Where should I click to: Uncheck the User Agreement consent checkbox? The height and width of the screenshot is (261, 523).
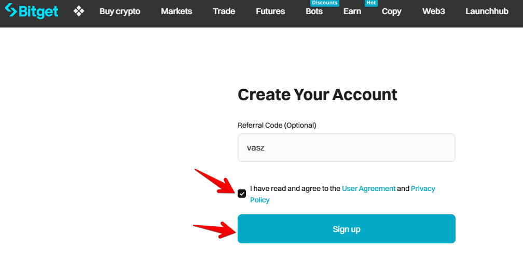point(242,194)
